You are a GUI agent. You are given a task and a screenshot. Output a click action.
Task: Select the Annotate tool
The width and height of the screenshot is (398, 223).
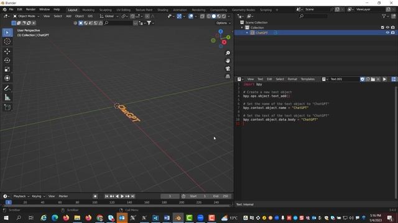point(7,88)
